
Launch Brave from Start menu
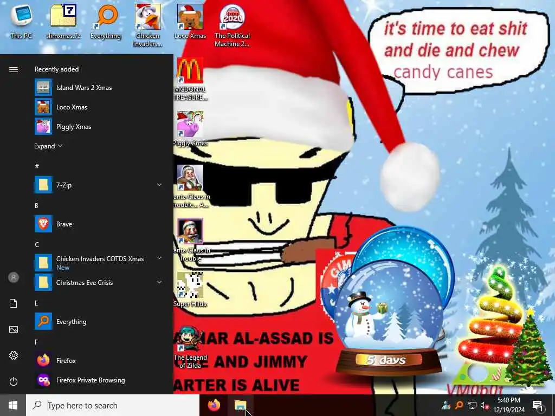[98, 224]
